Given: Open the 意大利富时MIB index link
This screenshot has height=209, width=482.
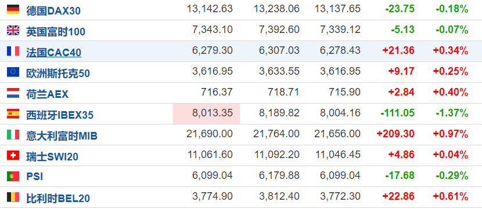Looking at the screenshot, I should [62, 136].
